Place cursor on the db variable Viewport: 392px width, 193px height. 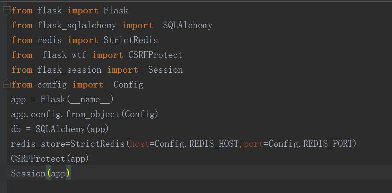(x=16, y=129)
